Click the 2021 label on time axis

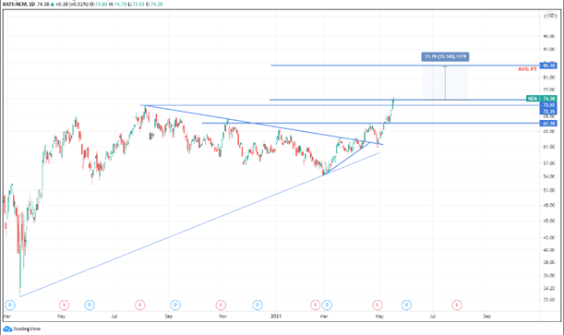[276, 317]
